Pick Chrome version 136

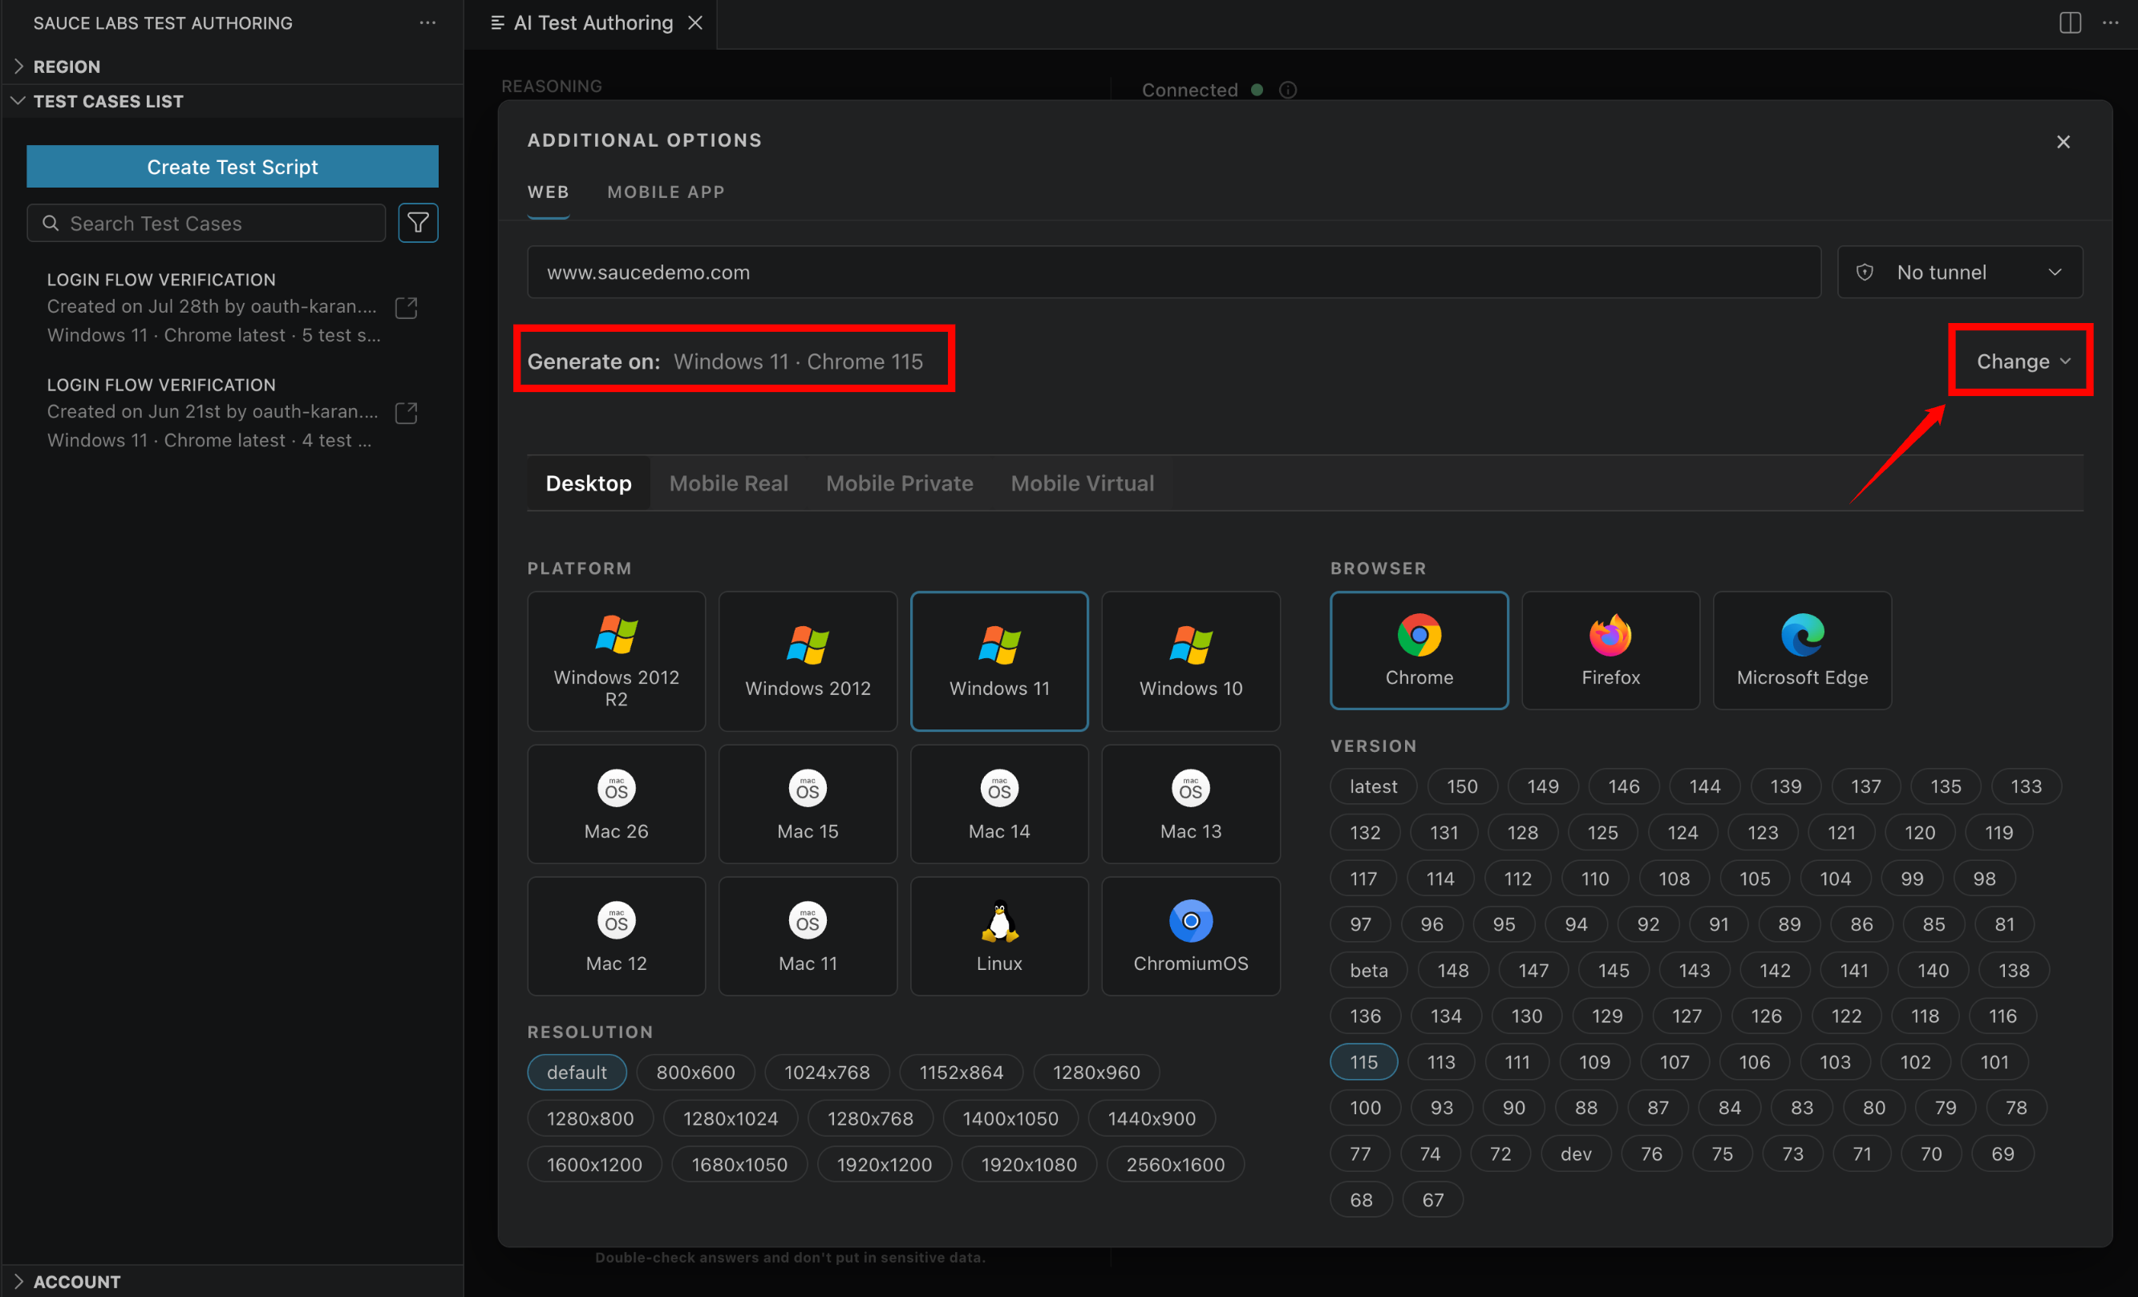point(1365,1015)
